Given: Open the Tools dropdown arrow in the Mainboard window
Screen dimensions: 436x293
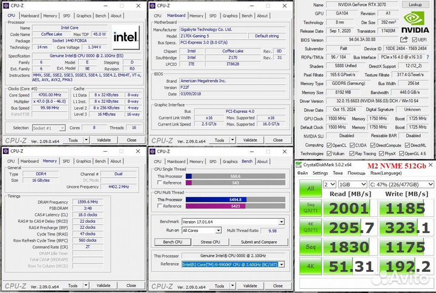Looking at the screenshot, I should point(233,140).
